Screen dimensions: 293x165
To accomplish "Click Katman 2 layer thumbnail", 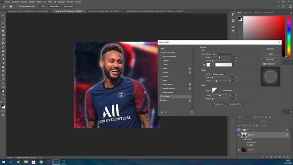I will [x=244, y=135].
